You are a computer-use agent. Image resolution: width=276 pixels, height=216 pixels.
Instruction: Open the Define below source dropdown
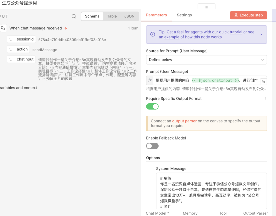tap(206, 60)
